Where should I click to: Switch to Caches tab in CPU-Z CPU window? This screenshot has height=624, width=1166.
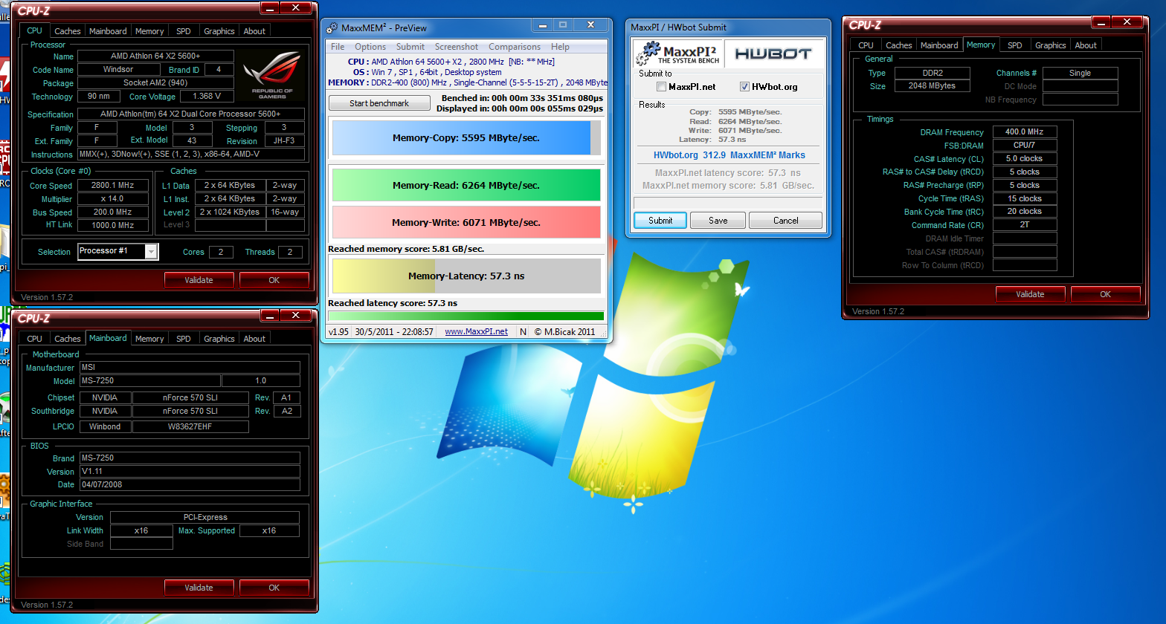click(x=68, y=31)
